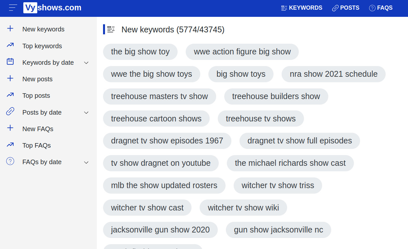Select the trending arrow icon beside Top keywords
Image resolution: width=408 pixels, height=249 pixels.
tap(10, 46)
